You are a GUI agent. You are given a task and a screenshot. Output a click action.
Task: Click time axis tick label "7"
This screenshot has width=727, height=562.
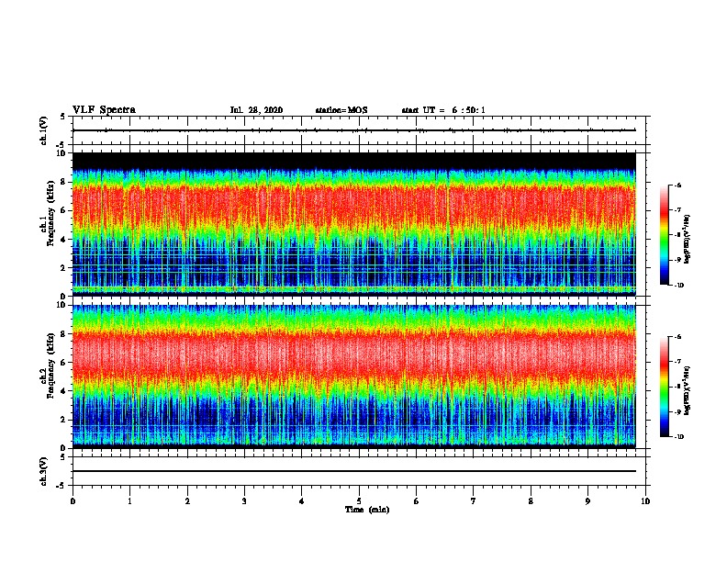coord(474,501)
